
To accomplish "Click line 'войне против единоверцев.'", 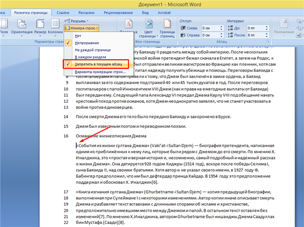I will [x=104, y=107].
